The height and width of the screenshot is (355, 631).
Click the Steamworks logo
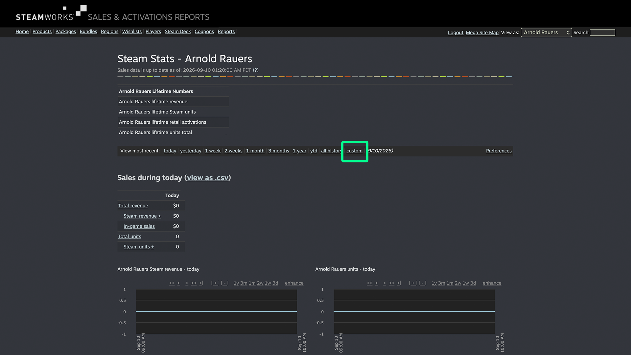pos(51,13)
